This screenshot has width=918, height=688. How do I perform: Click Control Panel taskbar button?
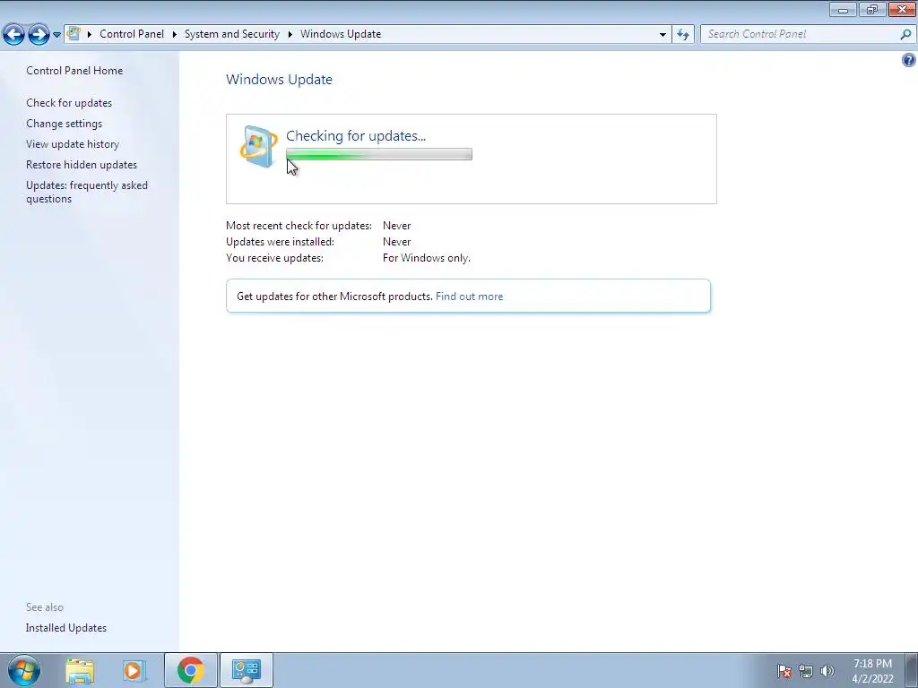coord(247,670)
